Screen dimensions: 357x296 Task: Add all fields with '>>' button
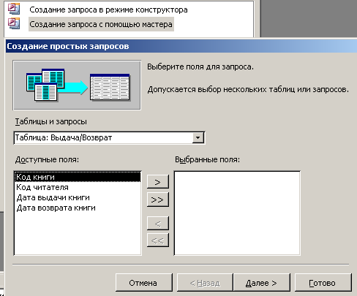[x=158, y=200]
